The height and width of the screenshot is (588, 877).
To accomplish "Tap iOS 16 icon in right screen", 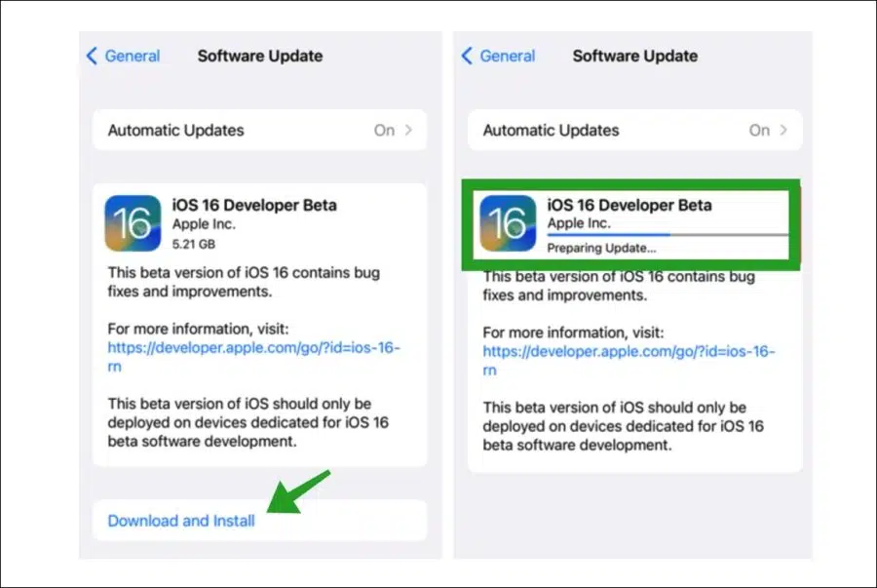I will [x=508, y=222].
